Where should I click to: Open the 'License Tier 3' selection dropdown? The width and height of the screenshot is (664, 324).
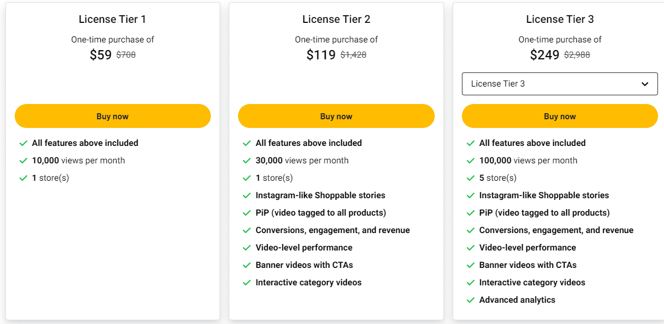point(560,84)
